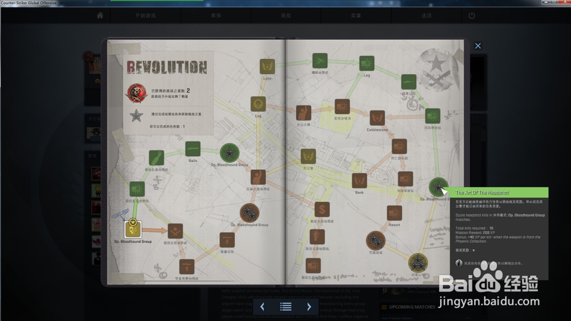The width and height of the screenshot is (571, 321).
Task: Turn to the previous journal page
Action: [262, 307]
